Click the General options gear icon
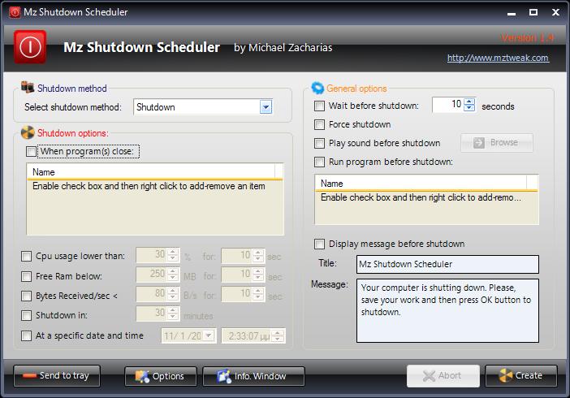The width and height of the screenshot is (570, 398). pyautogui.click(x=317, y=88)
